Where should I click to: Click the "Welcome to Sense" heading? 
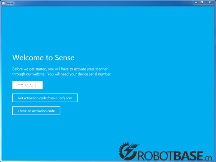pyautogui.click(x=43, y=58)
